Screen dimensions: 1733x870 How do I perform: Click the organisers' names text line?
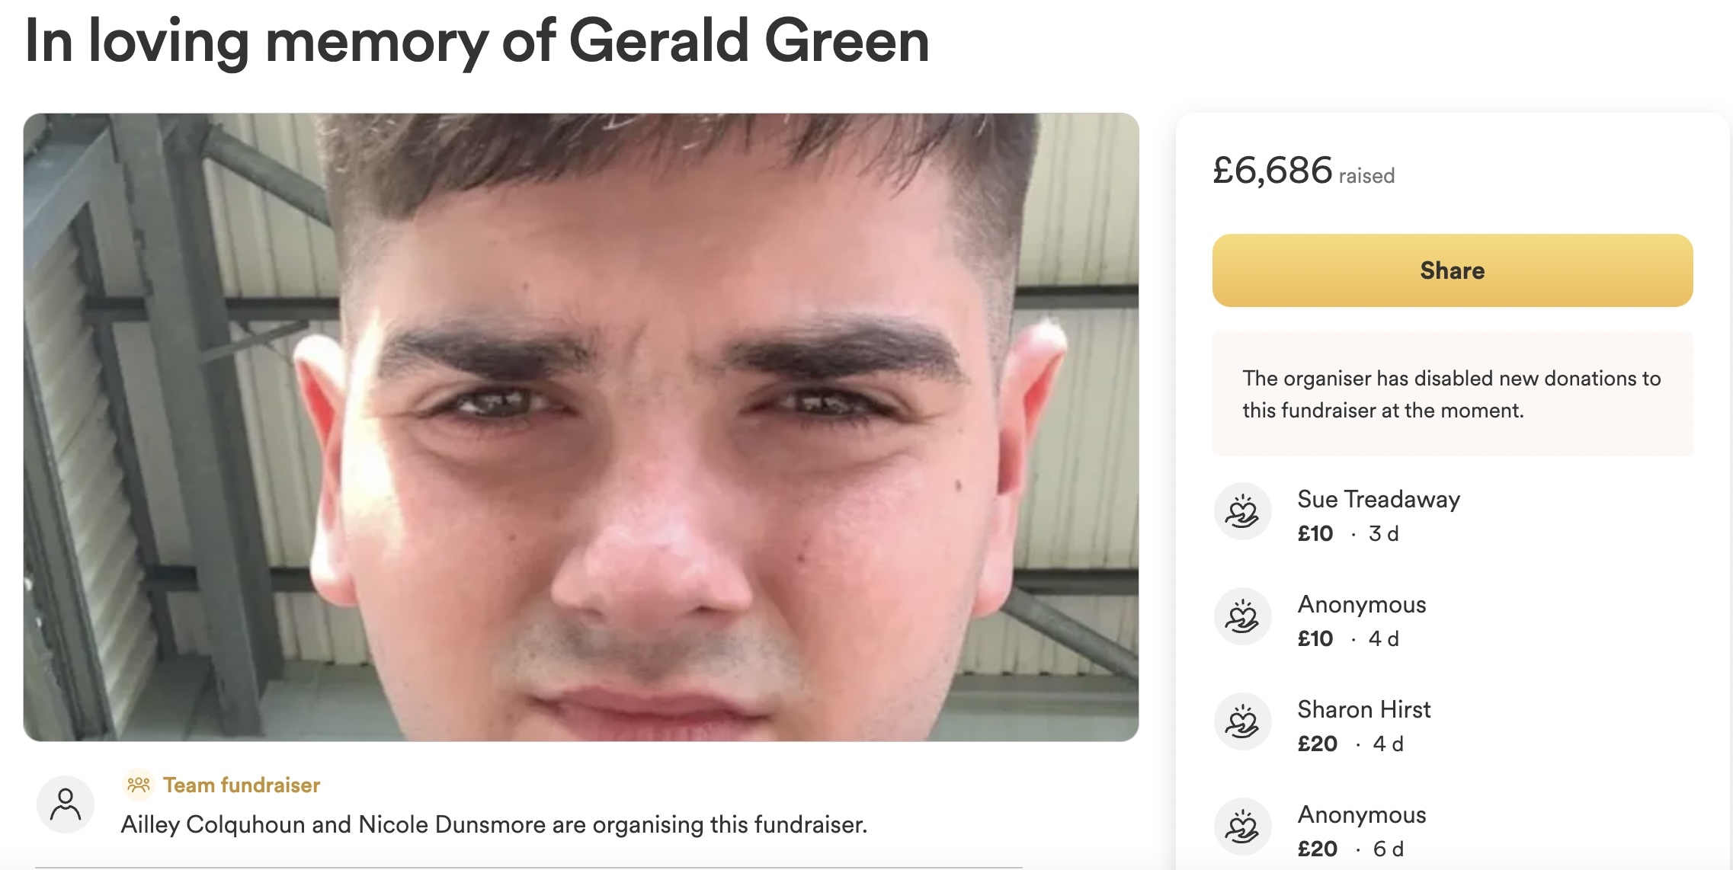[x=494, y=824]
